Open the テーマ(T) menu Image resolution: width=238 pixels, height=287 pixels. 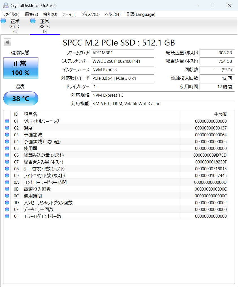[x=69, y=14]
